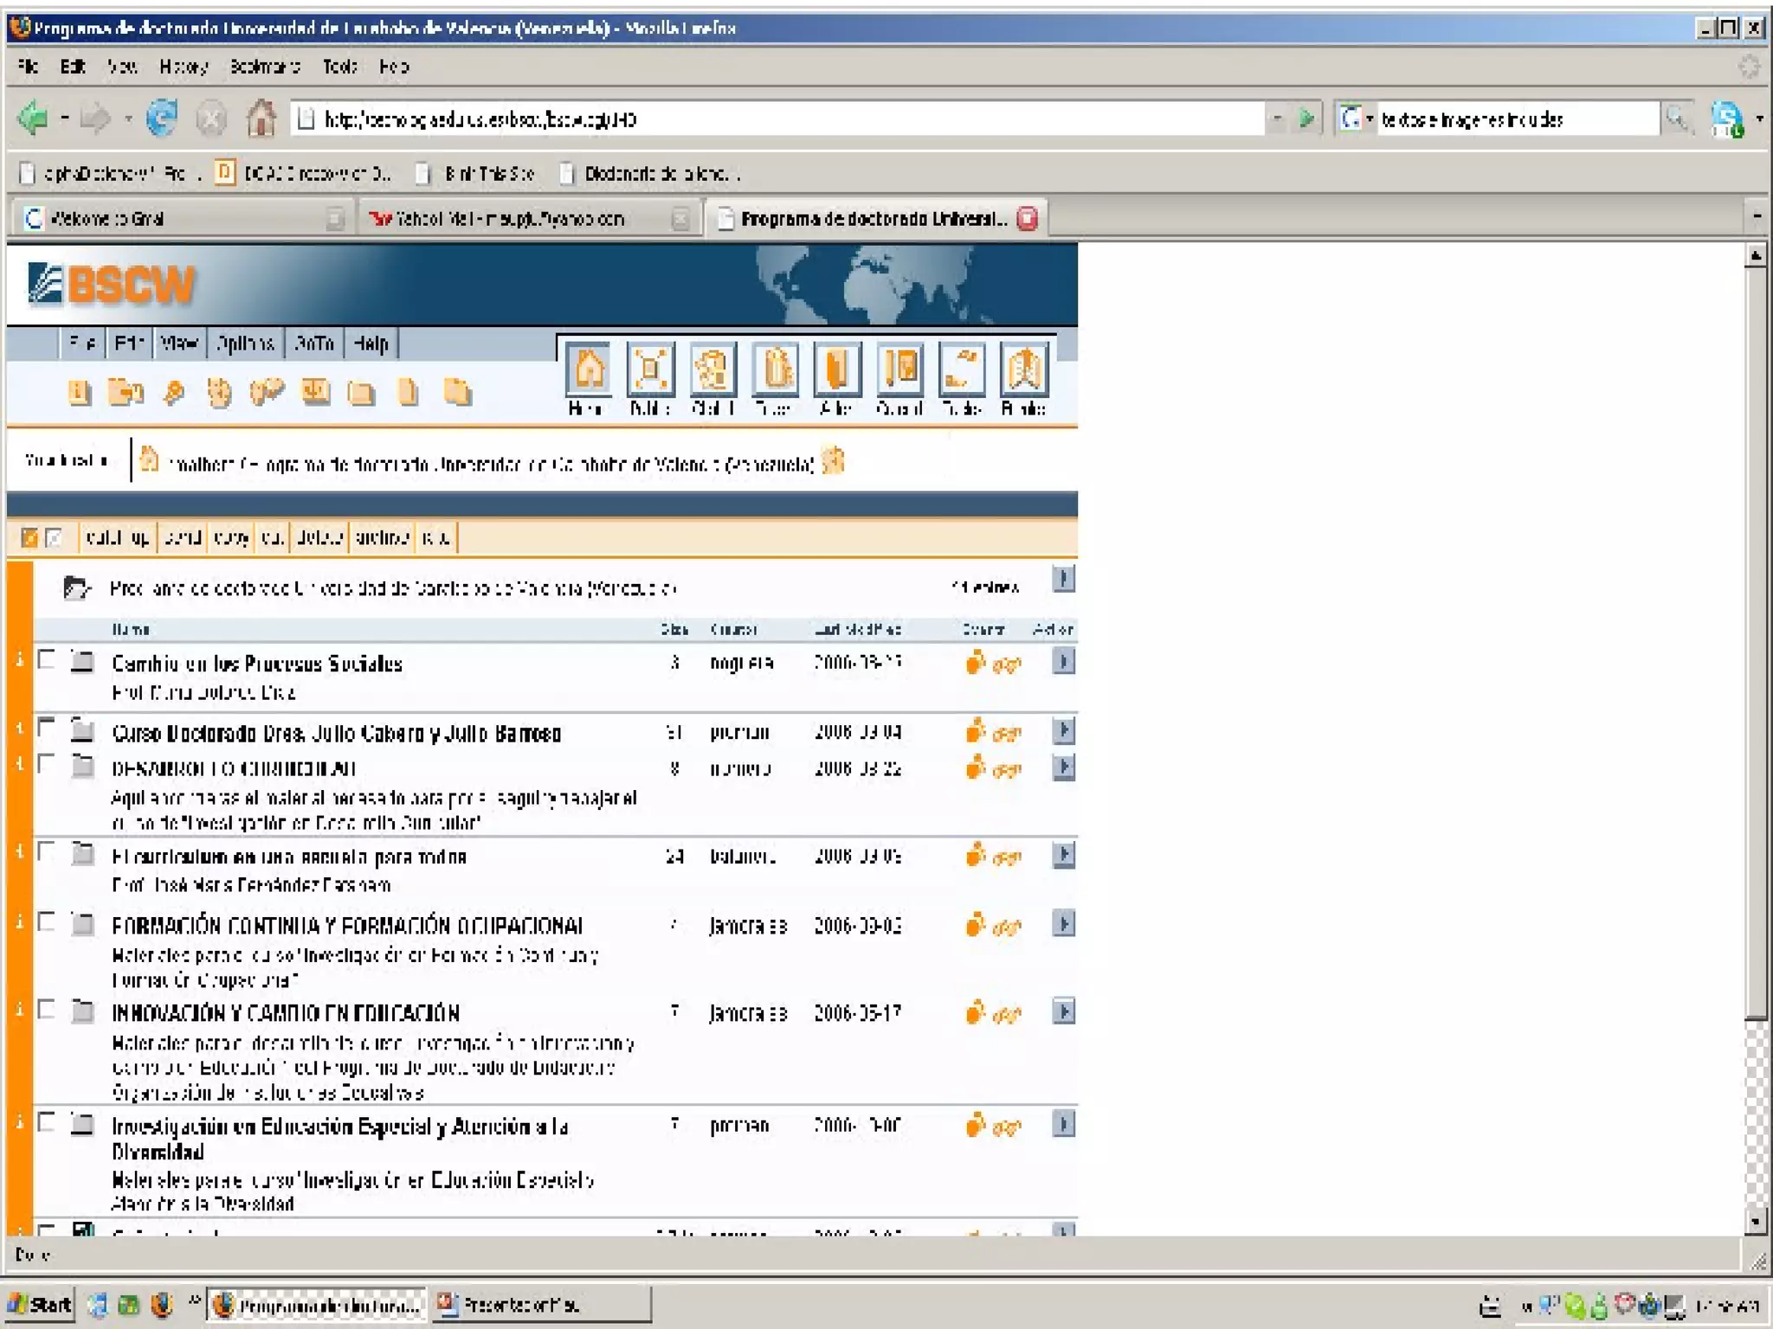Select the INNOVACIÓN Y CAMBIO EN EDUCACIÓN checkbox
Image resolution: width=1773 pixels, height=1329 pixels.
[x=47, y=1009]
